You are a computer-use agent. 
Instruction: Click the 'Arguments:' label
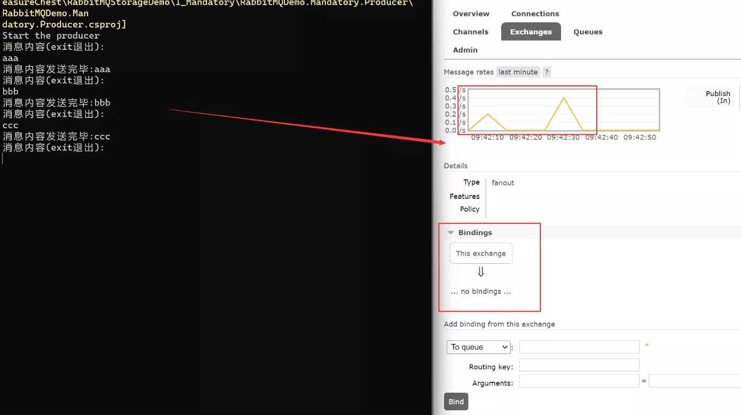(x=493, y=383)
